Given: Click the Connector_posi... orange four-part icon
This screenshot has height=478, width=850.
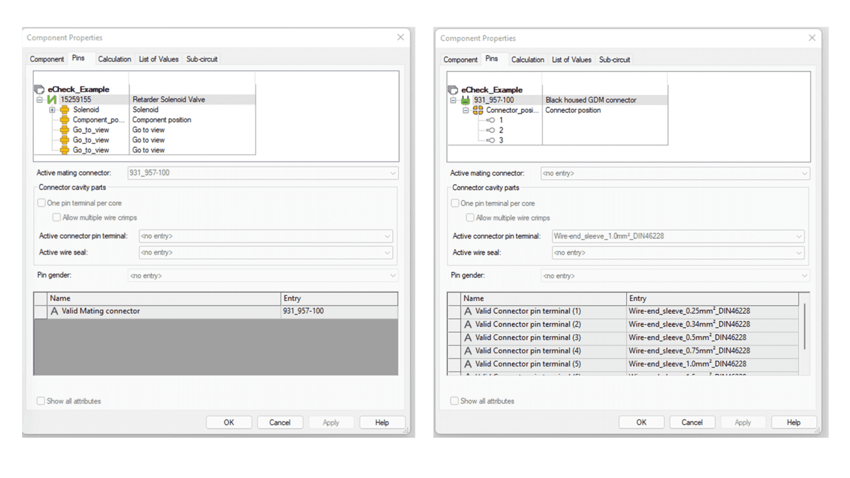Looking at the screenshot, I should click(478, 110).
